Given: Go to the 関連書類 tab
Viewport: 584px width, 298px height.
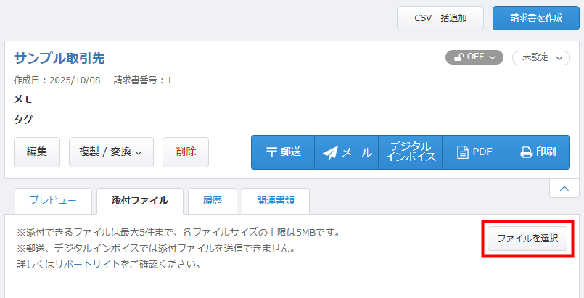Looking at the screenshot, I should 275,201.
